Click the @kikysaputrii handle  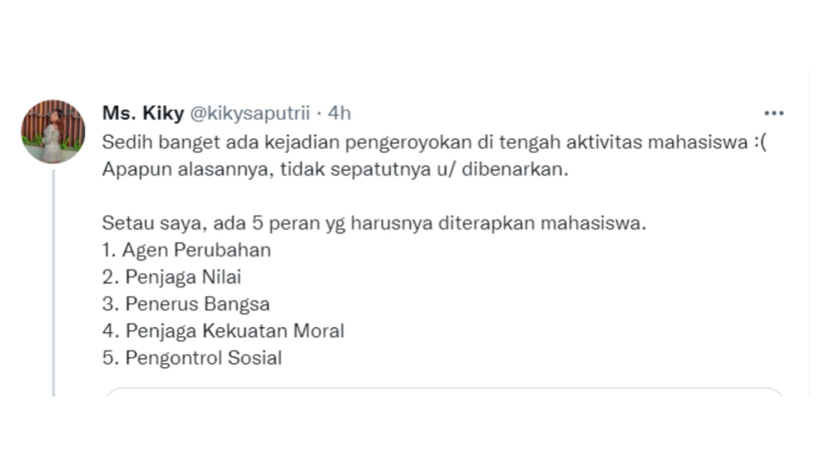pyautogui.click(x=253, y=113)
